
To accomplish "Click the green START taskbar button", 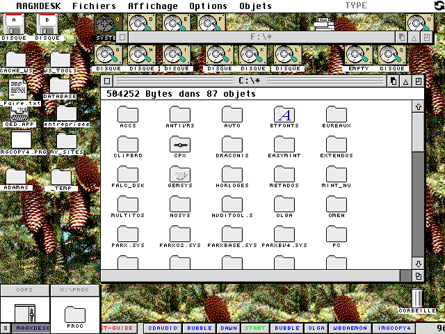I will pyautogui.click(x=255, y=328).
